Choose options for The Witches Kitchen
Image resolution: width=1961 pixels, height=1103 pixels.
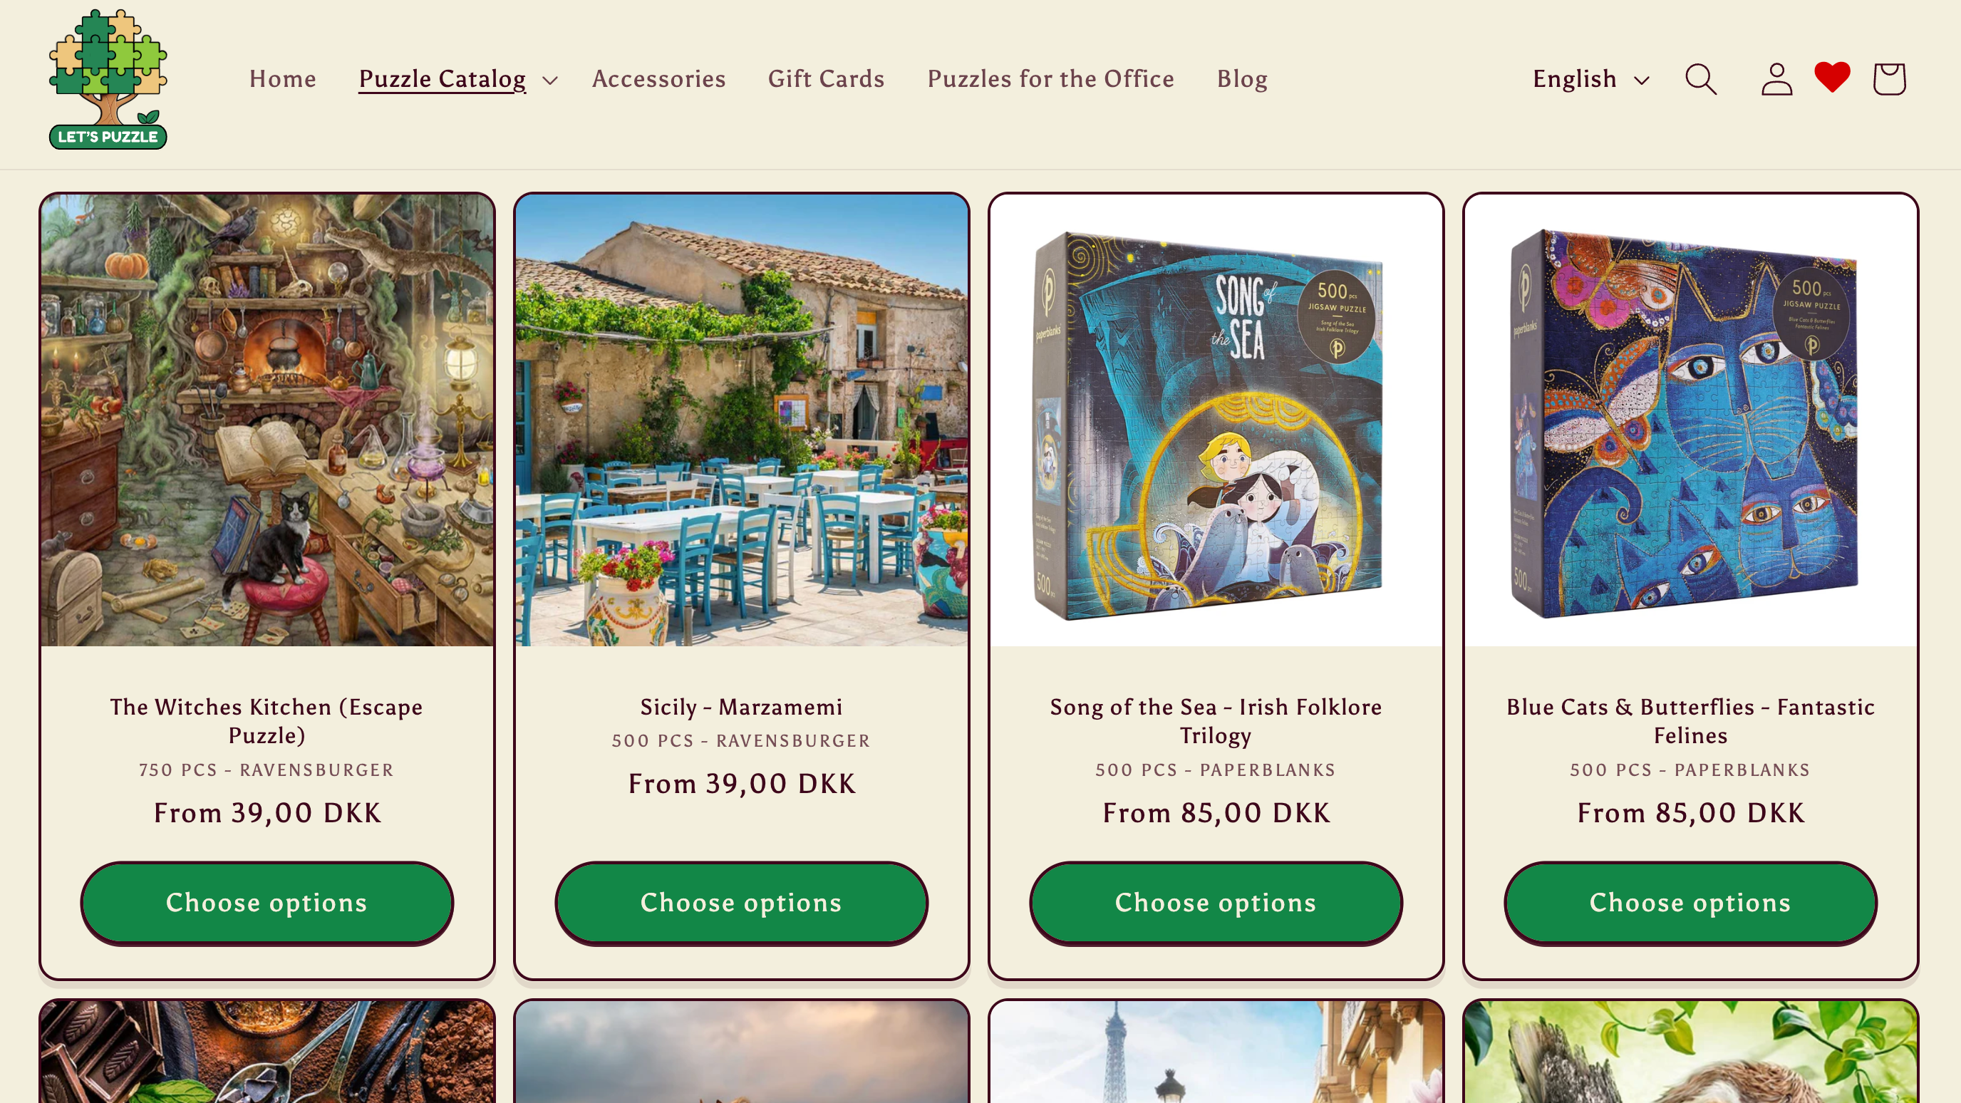click(267, 903)
